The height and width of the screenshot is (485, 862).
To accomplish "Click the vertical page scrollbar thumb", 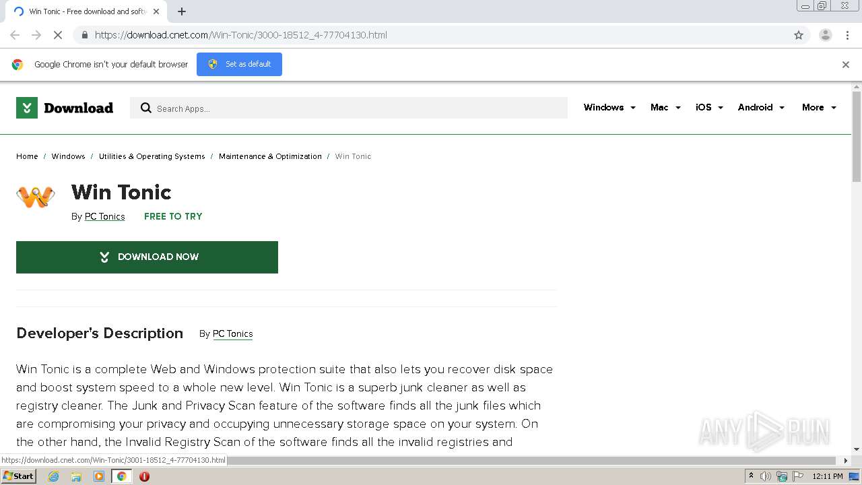I will click(857, 137).
